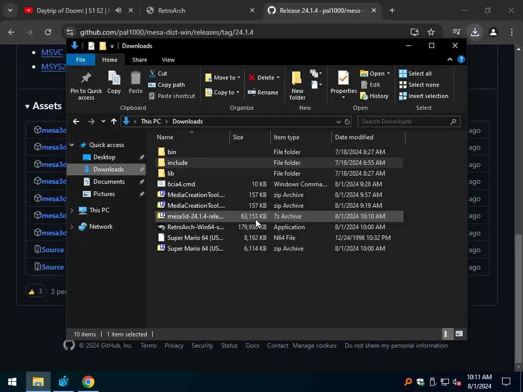
Task: Rename the selected file
Action: coord(263,92)
